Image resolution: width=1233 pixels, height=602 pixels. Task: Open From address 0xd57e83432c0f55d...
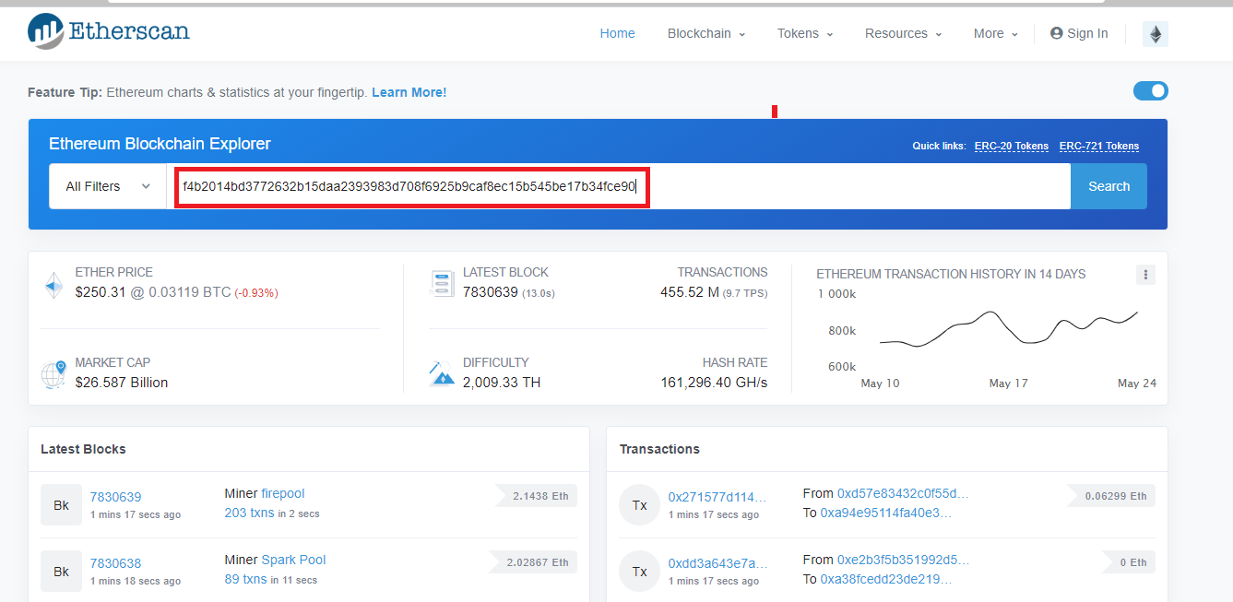(x=903, y=493)
